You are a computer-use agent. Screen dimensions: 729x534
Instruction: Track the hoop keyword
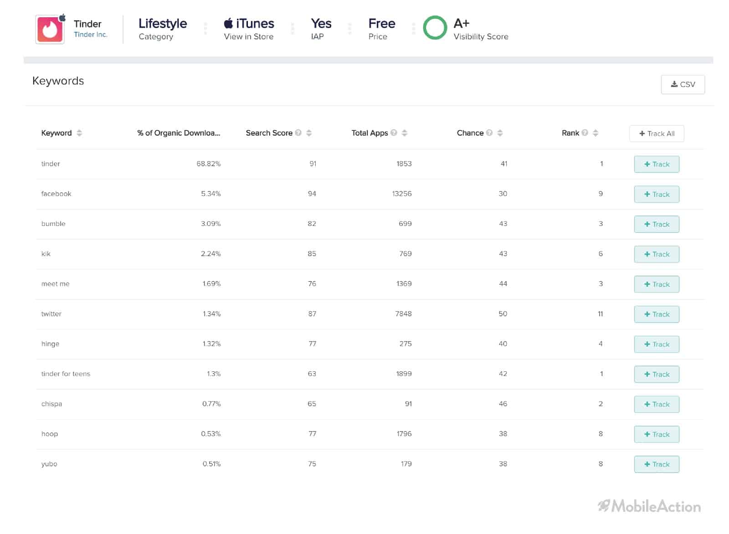657,434
